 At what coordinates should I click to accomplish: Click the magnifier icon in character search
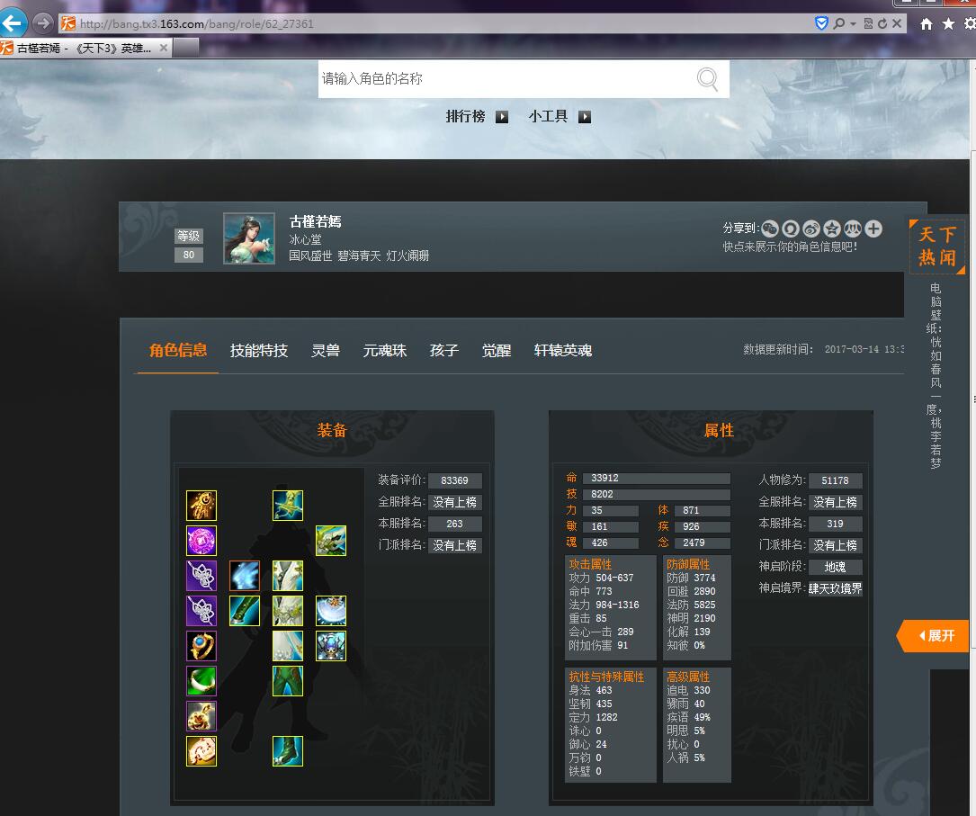708,79
